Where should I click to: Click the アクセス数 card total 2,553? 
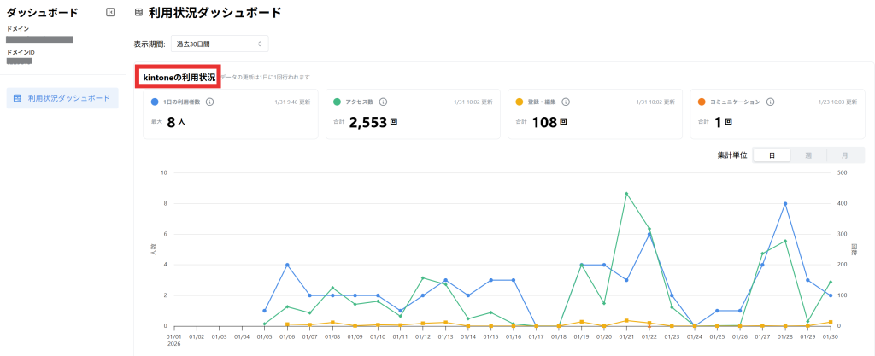(367, 122)
